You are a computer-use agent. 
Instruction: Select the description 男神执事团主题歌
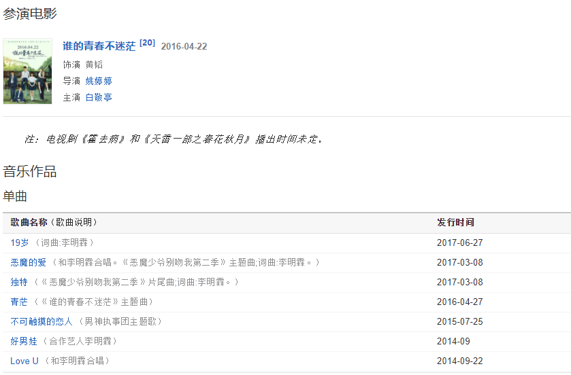[x=120, y=321]
